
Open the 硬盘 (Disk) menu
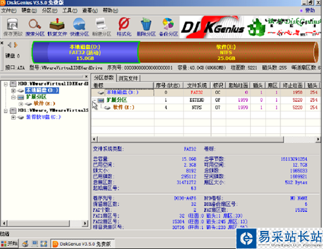(x=29, y=10)
